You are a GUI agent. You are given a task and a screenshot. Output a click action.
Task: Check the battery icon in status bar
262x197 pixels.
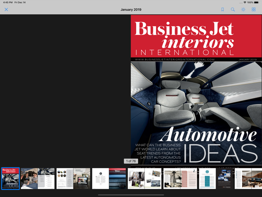click(256, 3)
